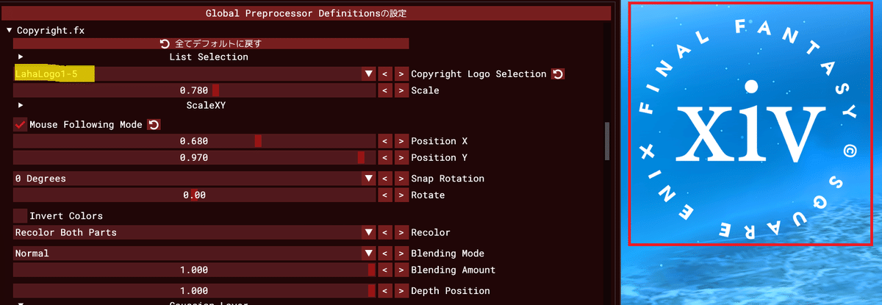Decrease Scale value with left arrow
The image size is (882, 305).
coord(384,90)
